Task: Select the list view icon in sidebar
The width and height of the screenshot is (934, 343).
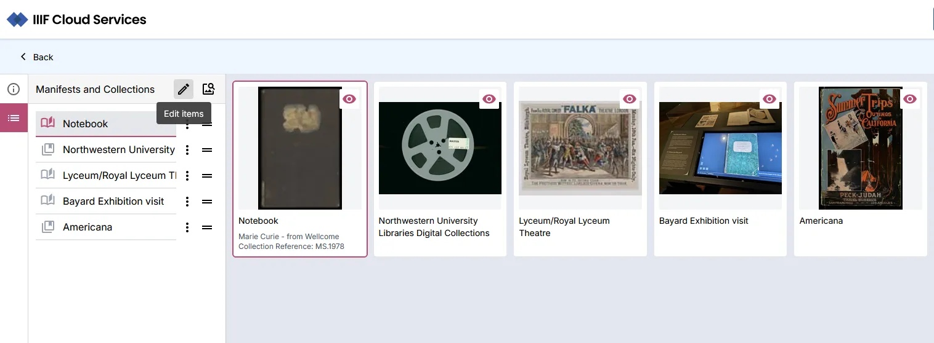Action: point(14,118)
